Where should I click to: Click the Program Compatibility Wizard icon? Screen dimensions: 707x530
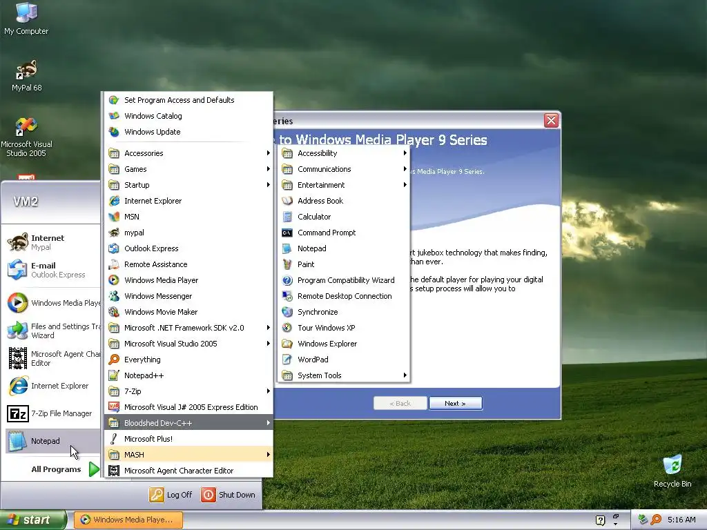point(287,280)
